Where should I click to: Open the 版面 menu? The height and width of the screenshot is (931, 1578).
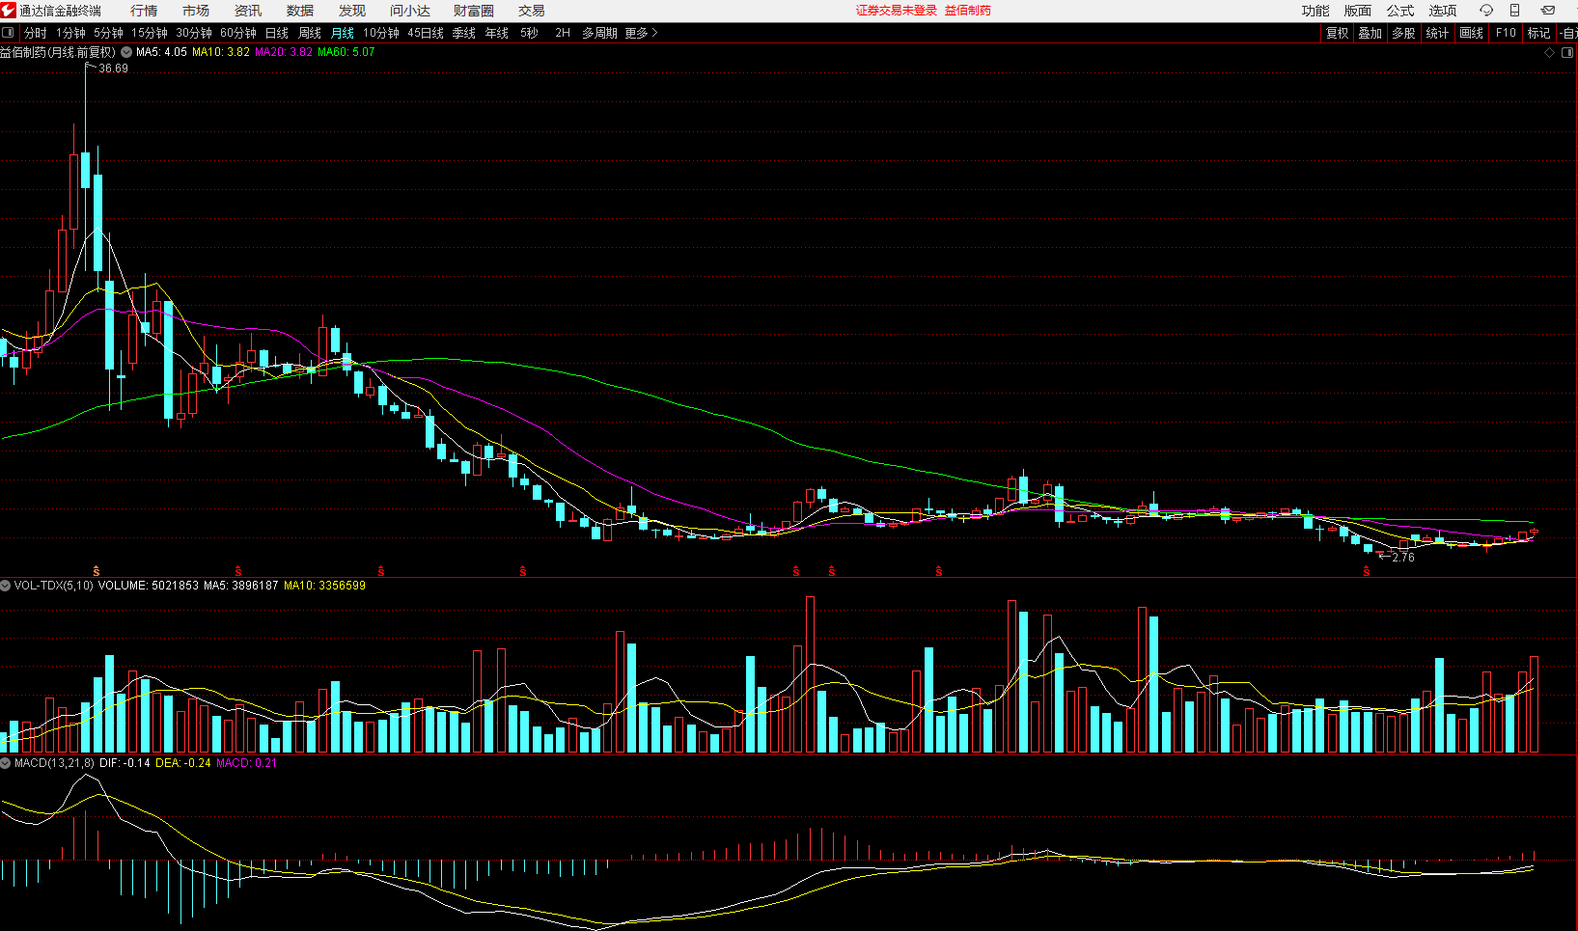click(1358, 11)
